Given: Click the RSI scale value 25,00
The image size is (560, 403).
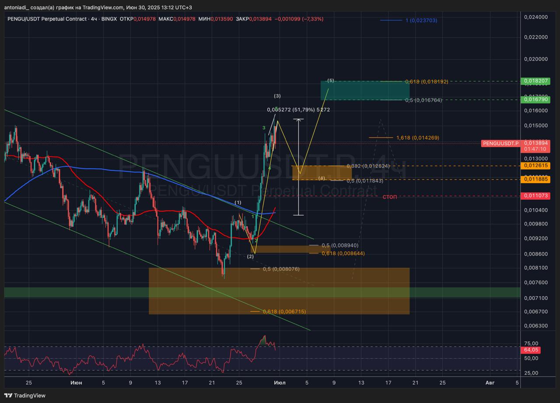Looking at the screenshot, I should (531, 373).
